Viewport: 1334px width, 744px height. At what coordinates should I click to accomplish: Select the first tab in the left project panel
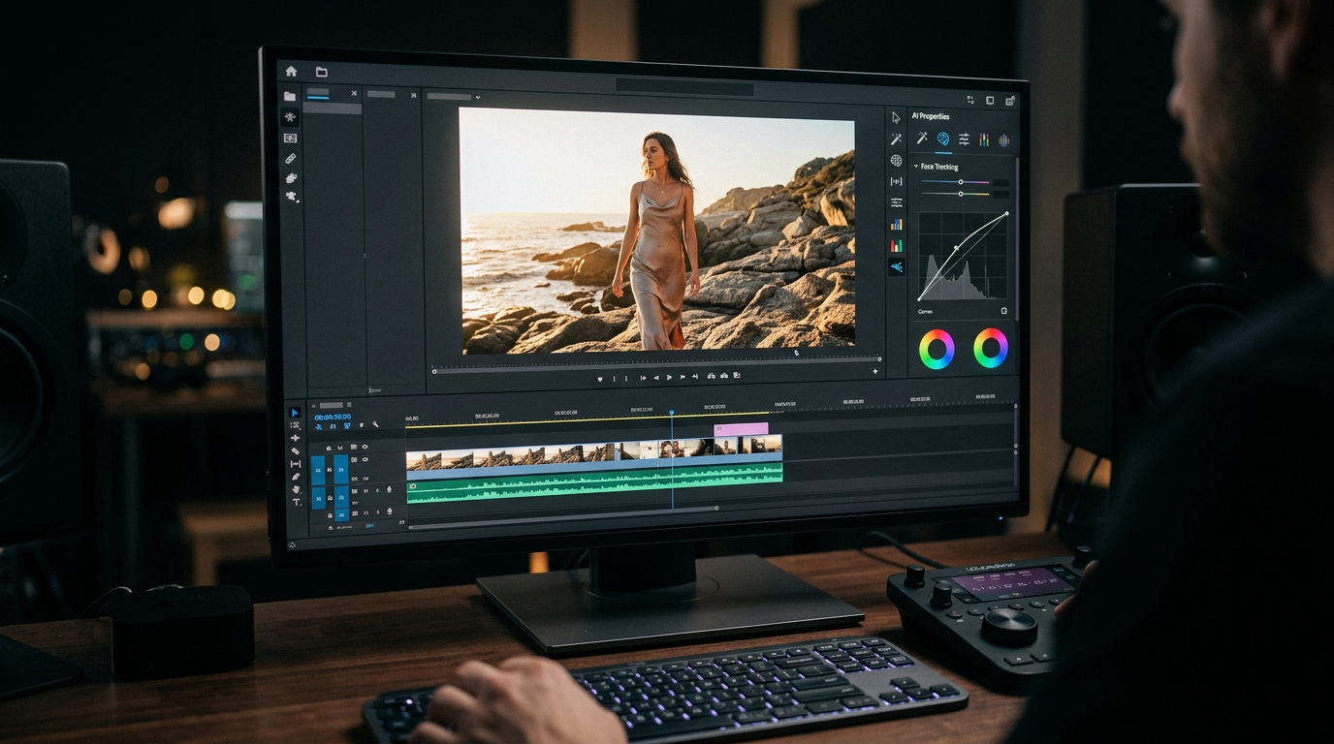tap(318, 93)
